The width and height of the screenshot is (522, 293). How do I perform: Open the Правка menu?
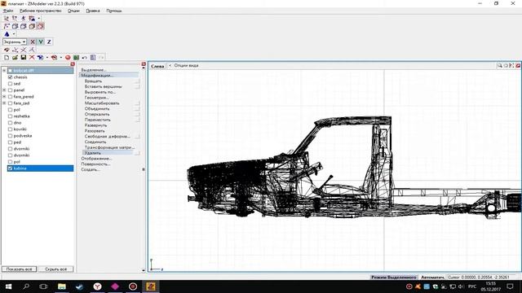(93, 11)
